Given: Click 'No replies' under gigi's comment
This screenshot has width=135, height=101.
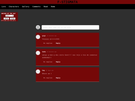Looking at the screenshot, I should (x=48, y=43).
